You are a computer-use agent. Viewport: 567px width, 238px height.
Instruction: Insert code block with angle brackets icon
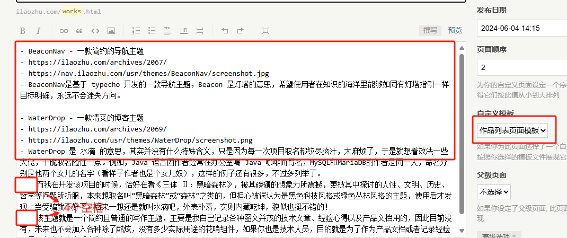pyautogui.click(x=95, y=31)
